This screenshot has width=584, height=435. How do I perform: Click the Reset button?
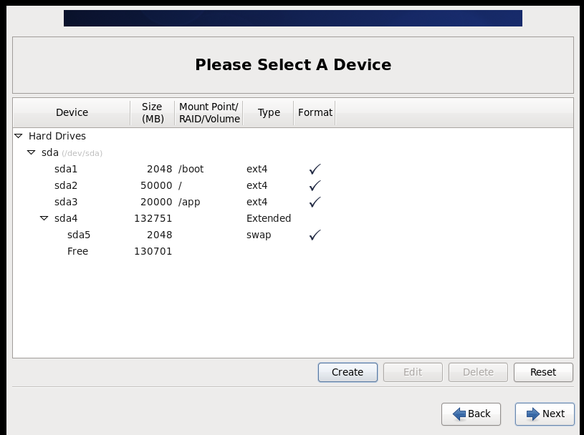click(543, 372)
